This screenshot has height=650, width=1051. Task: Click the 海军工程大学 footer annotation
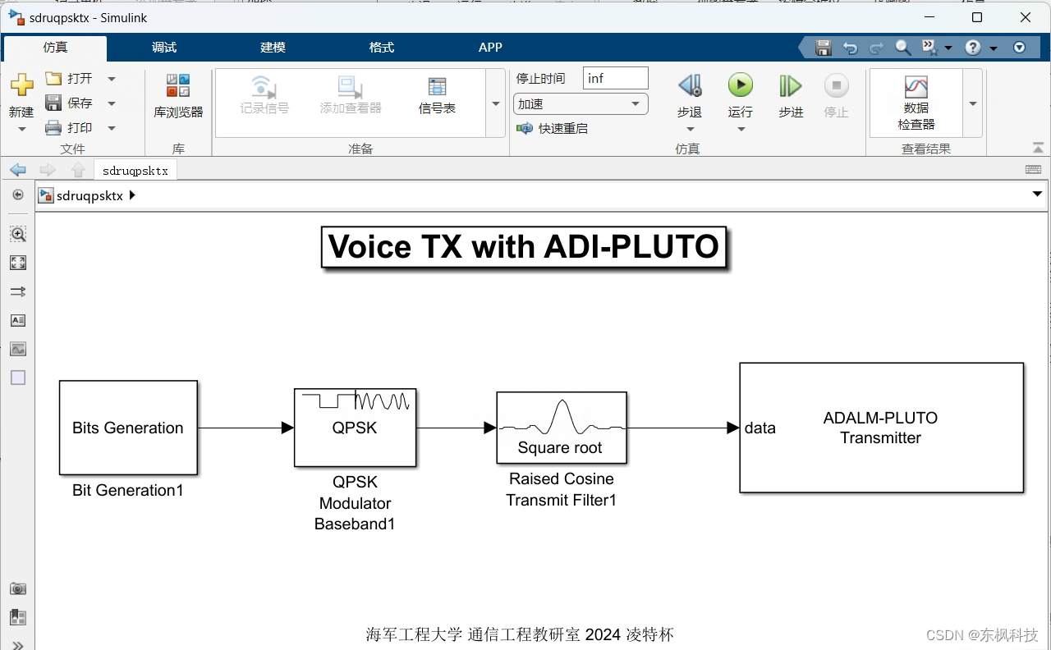520,634
